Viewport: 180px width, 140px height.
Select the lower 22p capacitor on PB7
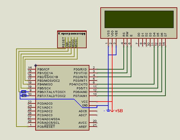[x=24, y=96]
